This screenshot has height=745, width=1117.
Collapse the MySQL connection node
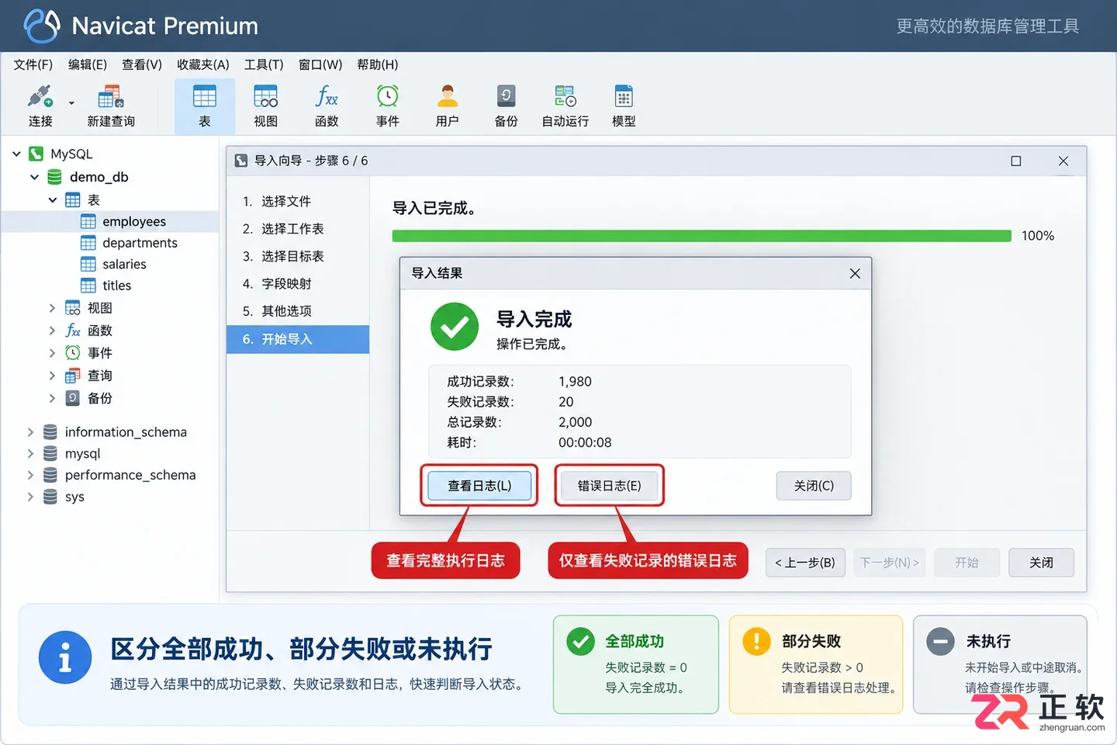(x=16, y=154)
